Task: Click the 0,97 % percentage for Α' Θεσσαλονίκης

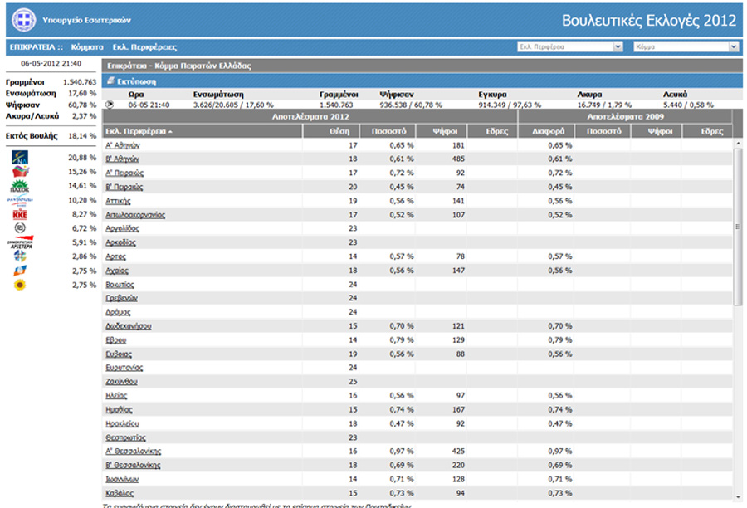Action: [x=402, y=451]
